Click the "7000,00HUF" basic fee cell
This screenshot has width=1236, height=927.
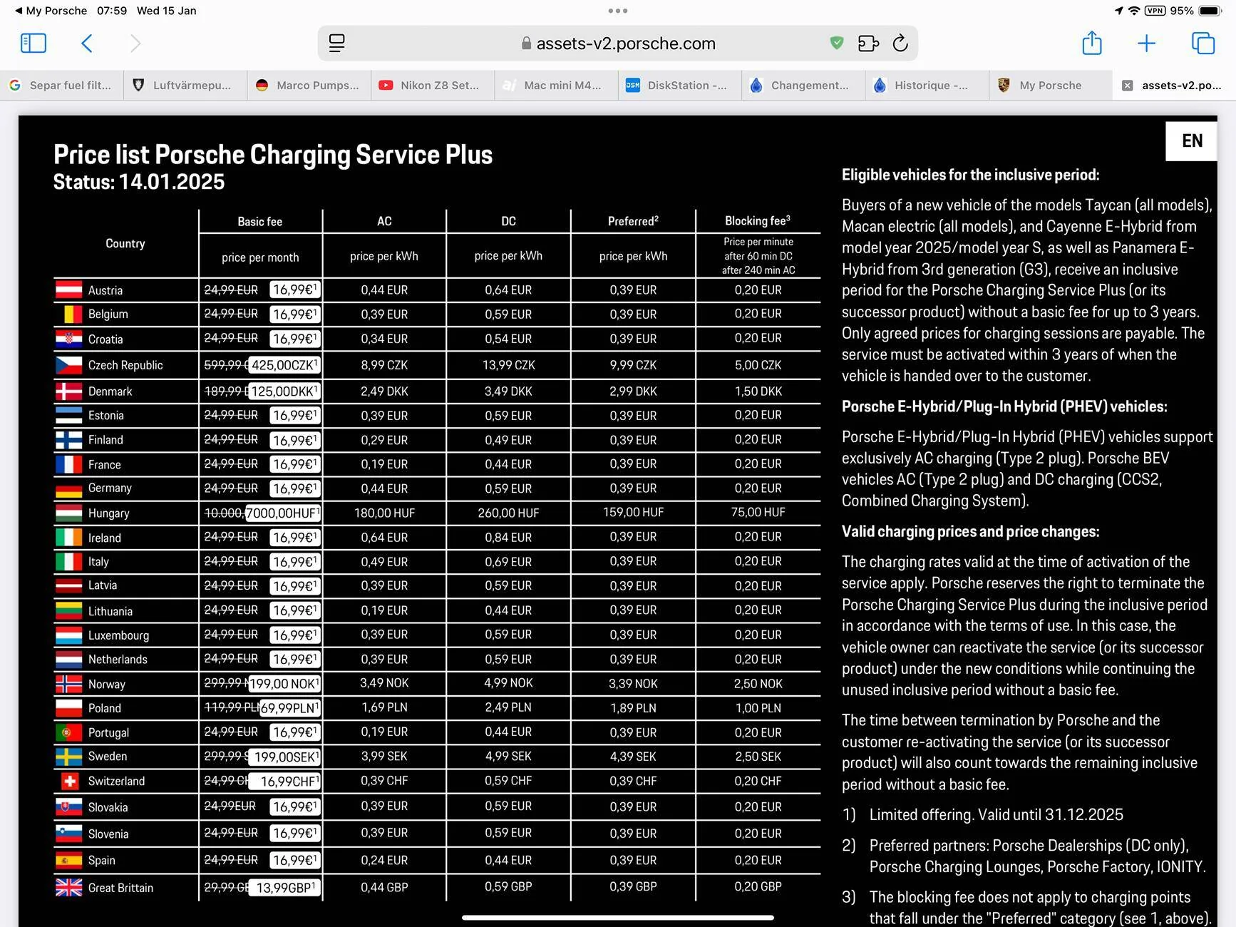coord(283,513)
